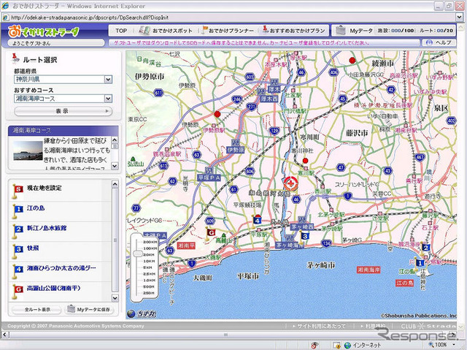
Task: Click the 湘南海岸 red map label
Action: click(368, 270)
